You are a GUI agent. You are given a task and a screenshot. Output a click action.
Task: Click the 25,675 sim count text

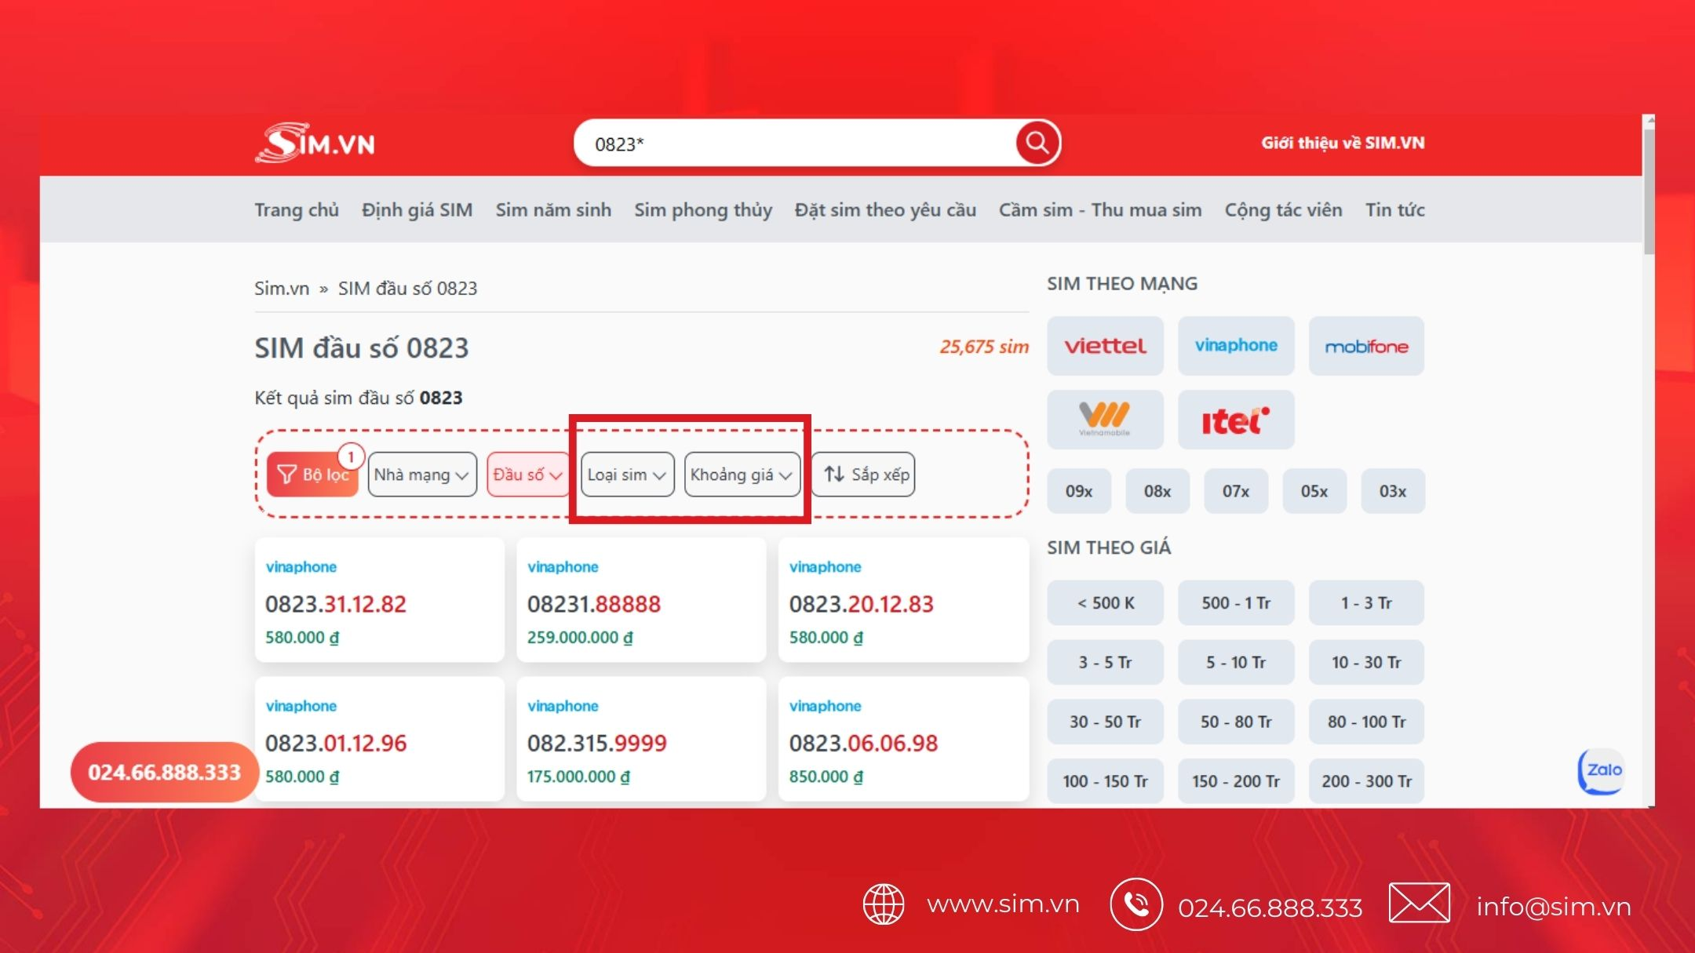tap(984, 347)
